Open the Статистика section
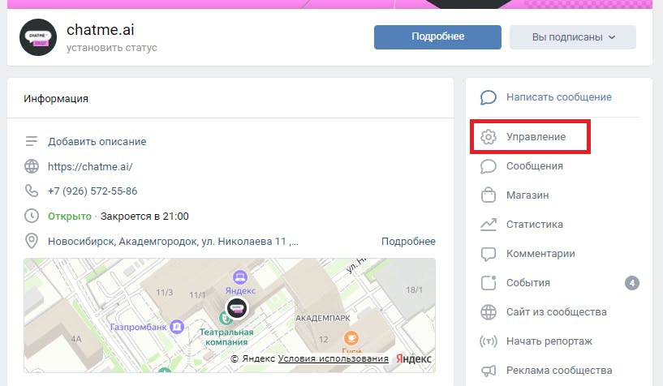The height and width of the screenshot is (386, 663). pyautogui.click(x=535, y=225)
